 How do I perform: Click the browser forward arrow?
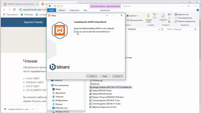pos(9,10)
